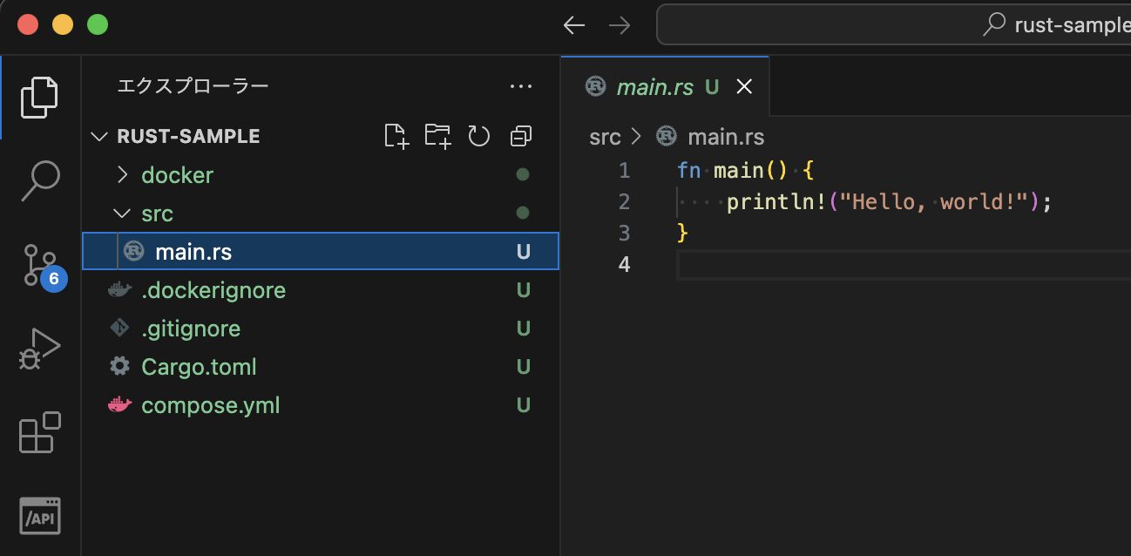Close the main.rs editor tab

[x=744, y=86]
